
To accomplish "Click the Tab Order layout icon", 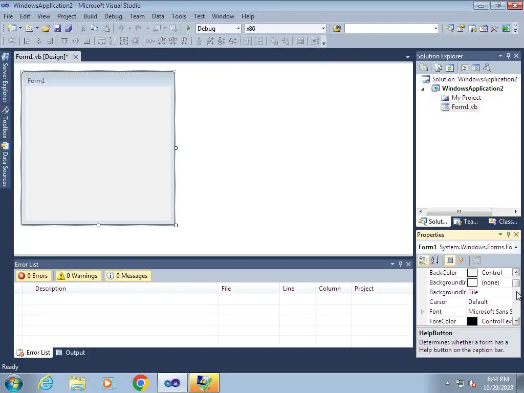I will coord(315,41).
